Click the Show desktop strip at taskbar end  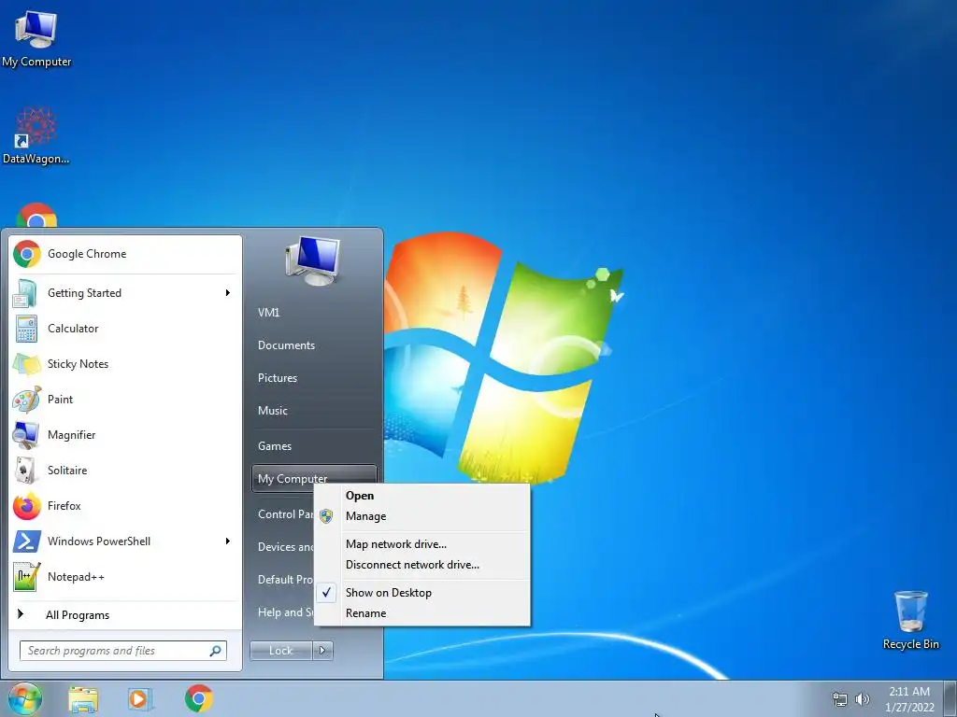pyautogui.click(x=950, y=698)
